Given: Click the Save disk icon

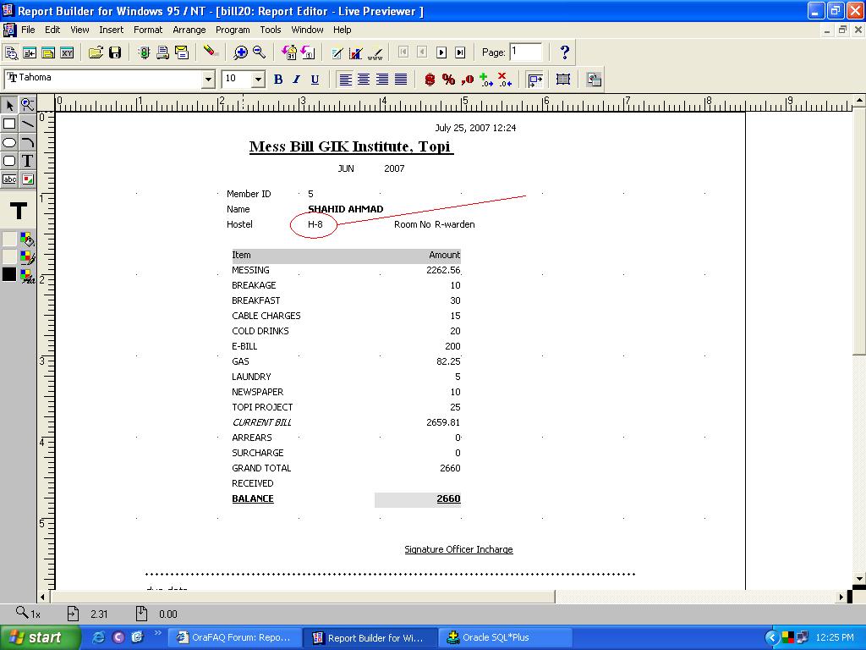Looking at the screenshot, I should point(115,52).
